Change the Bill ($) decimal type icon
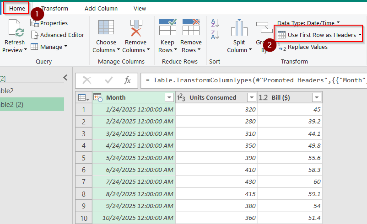The width and height of the screenshot is (367, 224). [x=263, y=97]
